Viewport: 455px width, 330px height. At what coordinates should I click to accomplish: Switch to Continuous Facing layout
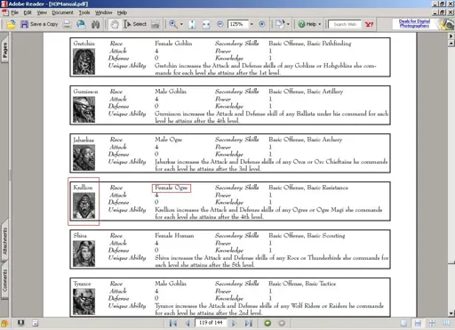pos(432,323)
